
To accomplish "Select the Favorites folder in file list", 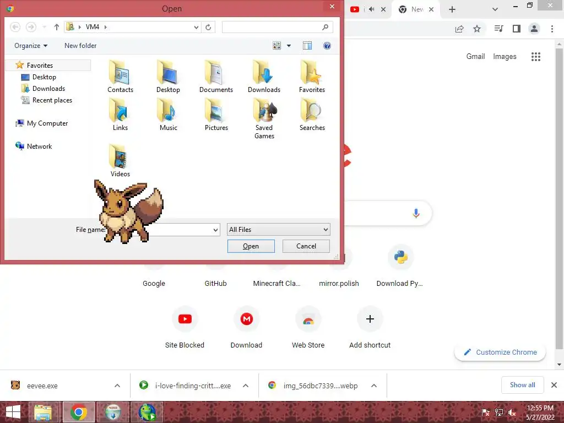I will [312, 77].
